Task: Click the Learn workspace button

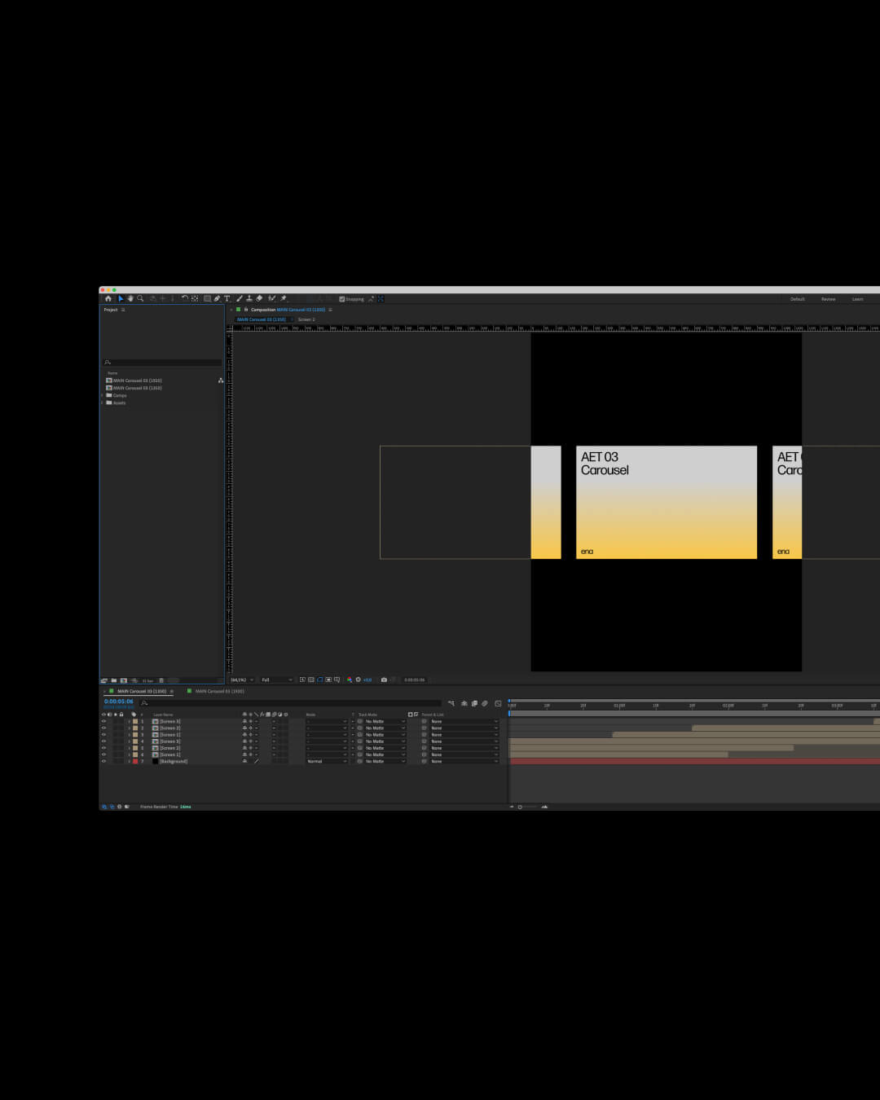Action: pyautogui.click(x=857, y=299)
